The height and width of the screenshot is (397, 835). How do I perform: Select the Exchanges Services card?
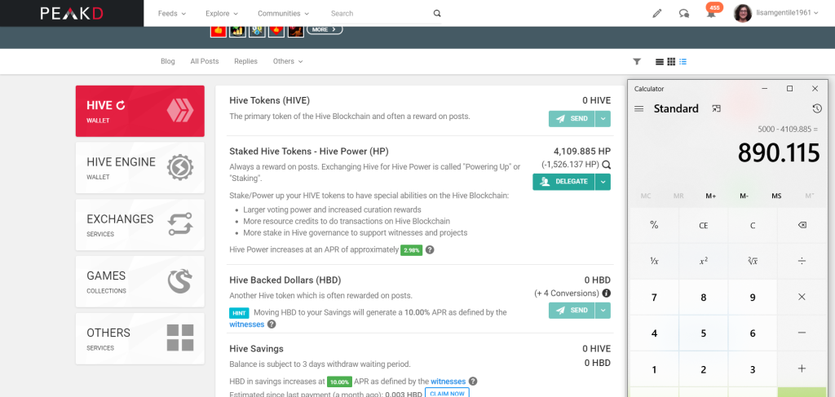pyautogui.click(x=140, y=224)
